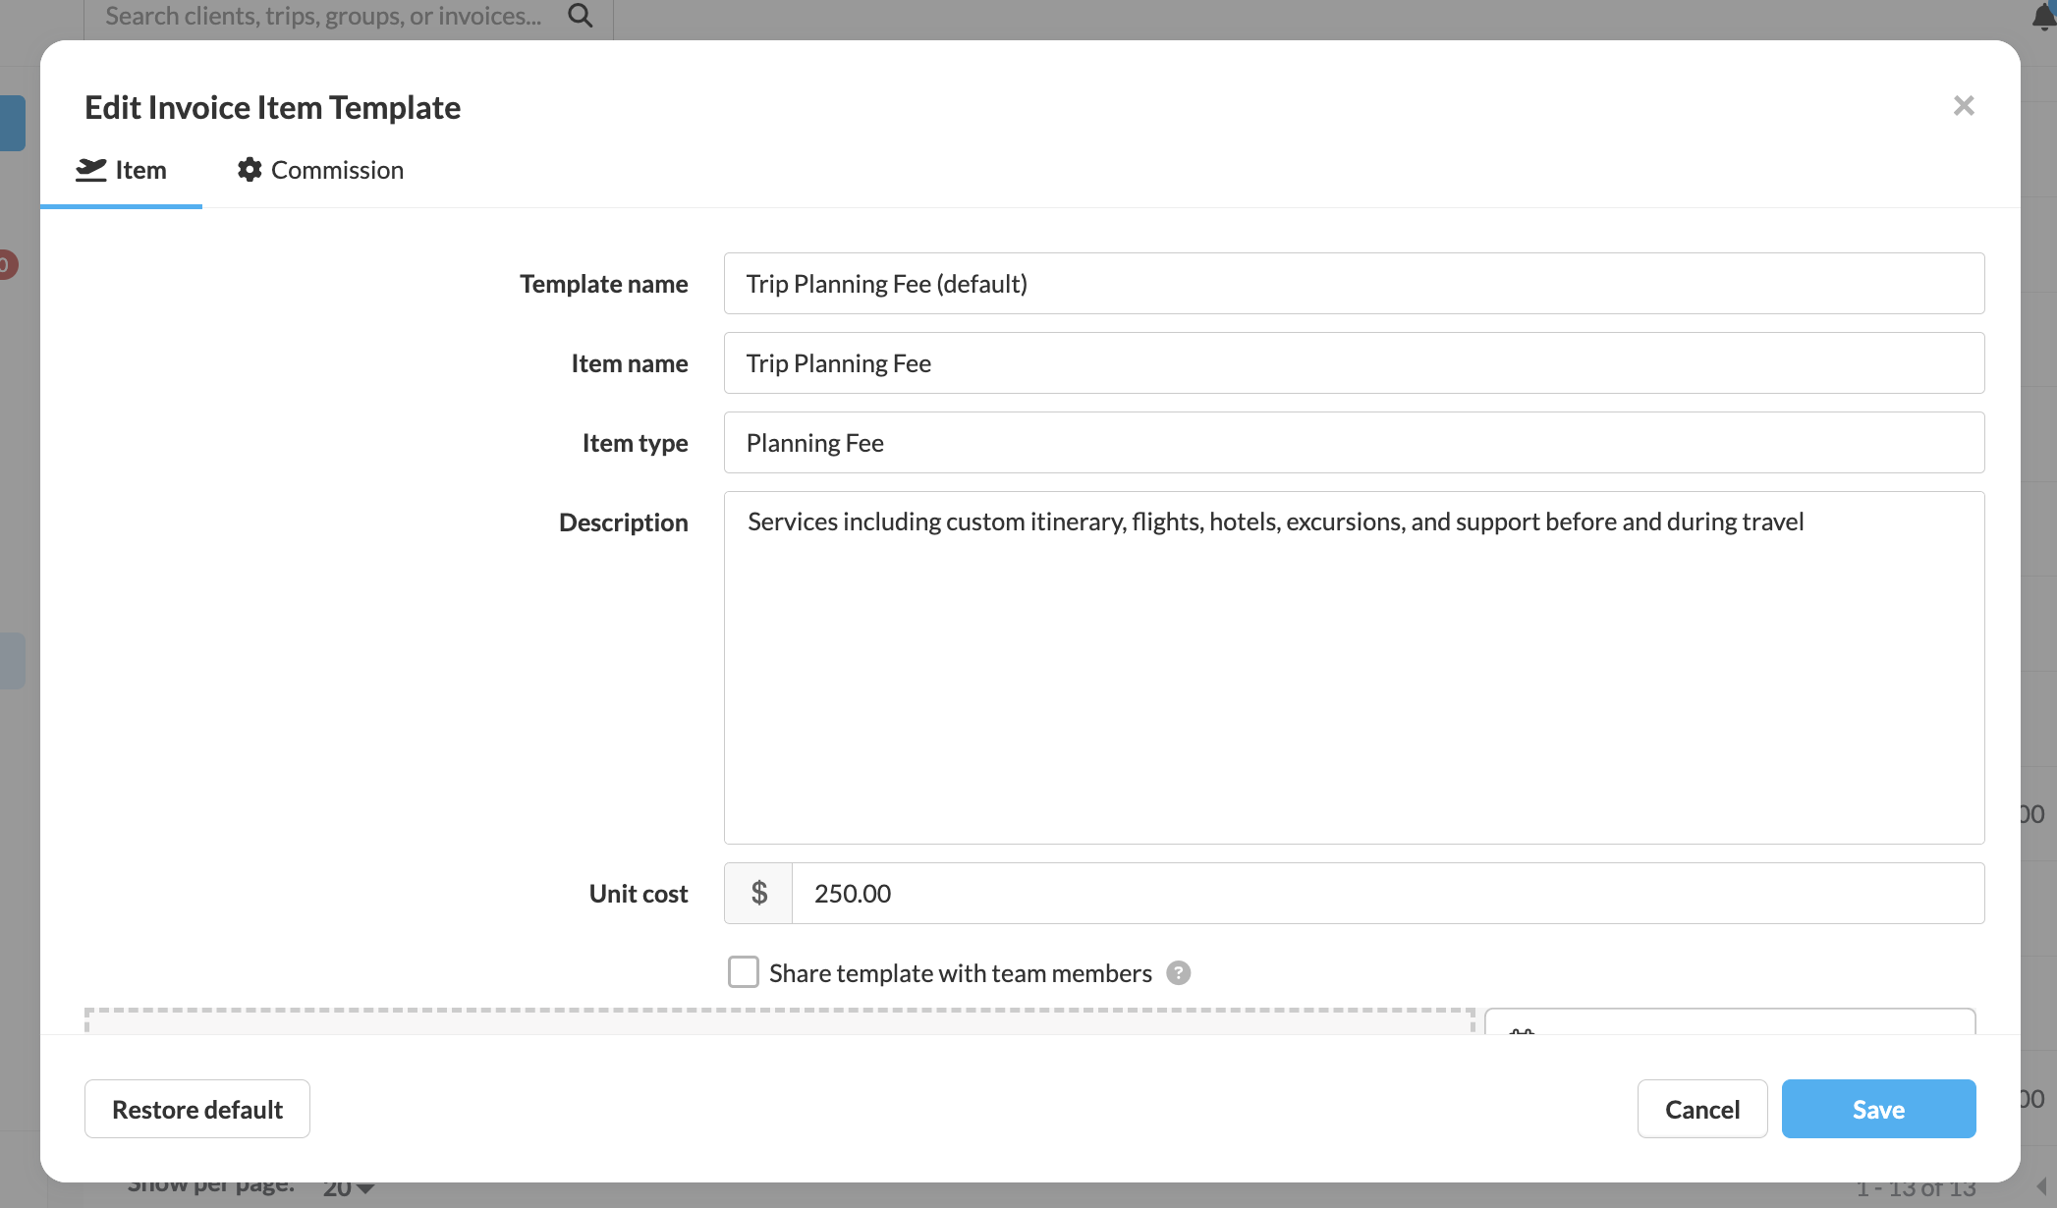Switch to the Commission tab
Image resolution: width=2057 pixels, height=1208 pixels.
(336, 170)
